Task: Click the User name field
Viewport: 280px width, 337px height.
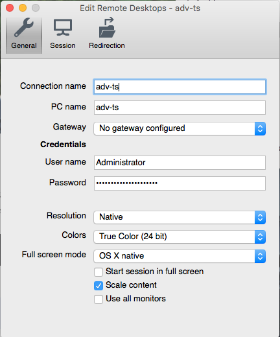Action: click(x=180, y=163)
